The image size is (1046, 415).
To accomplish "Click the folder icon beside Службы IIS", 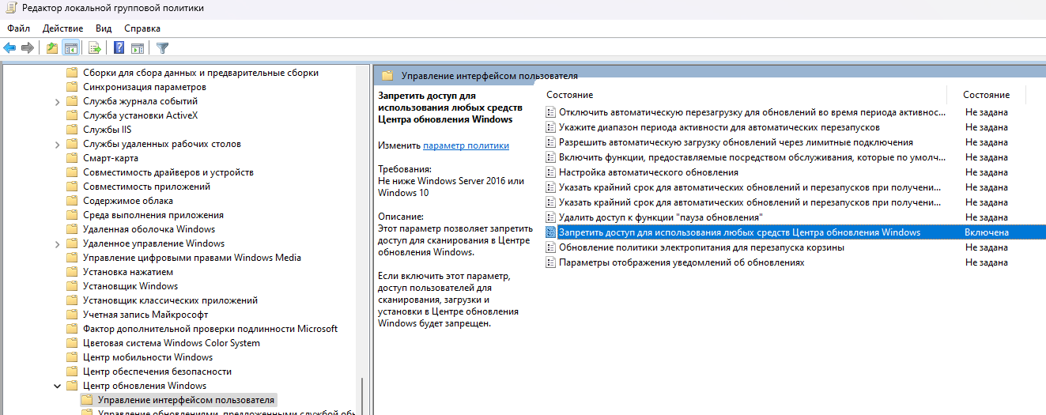I will click(x=73, y=130).
